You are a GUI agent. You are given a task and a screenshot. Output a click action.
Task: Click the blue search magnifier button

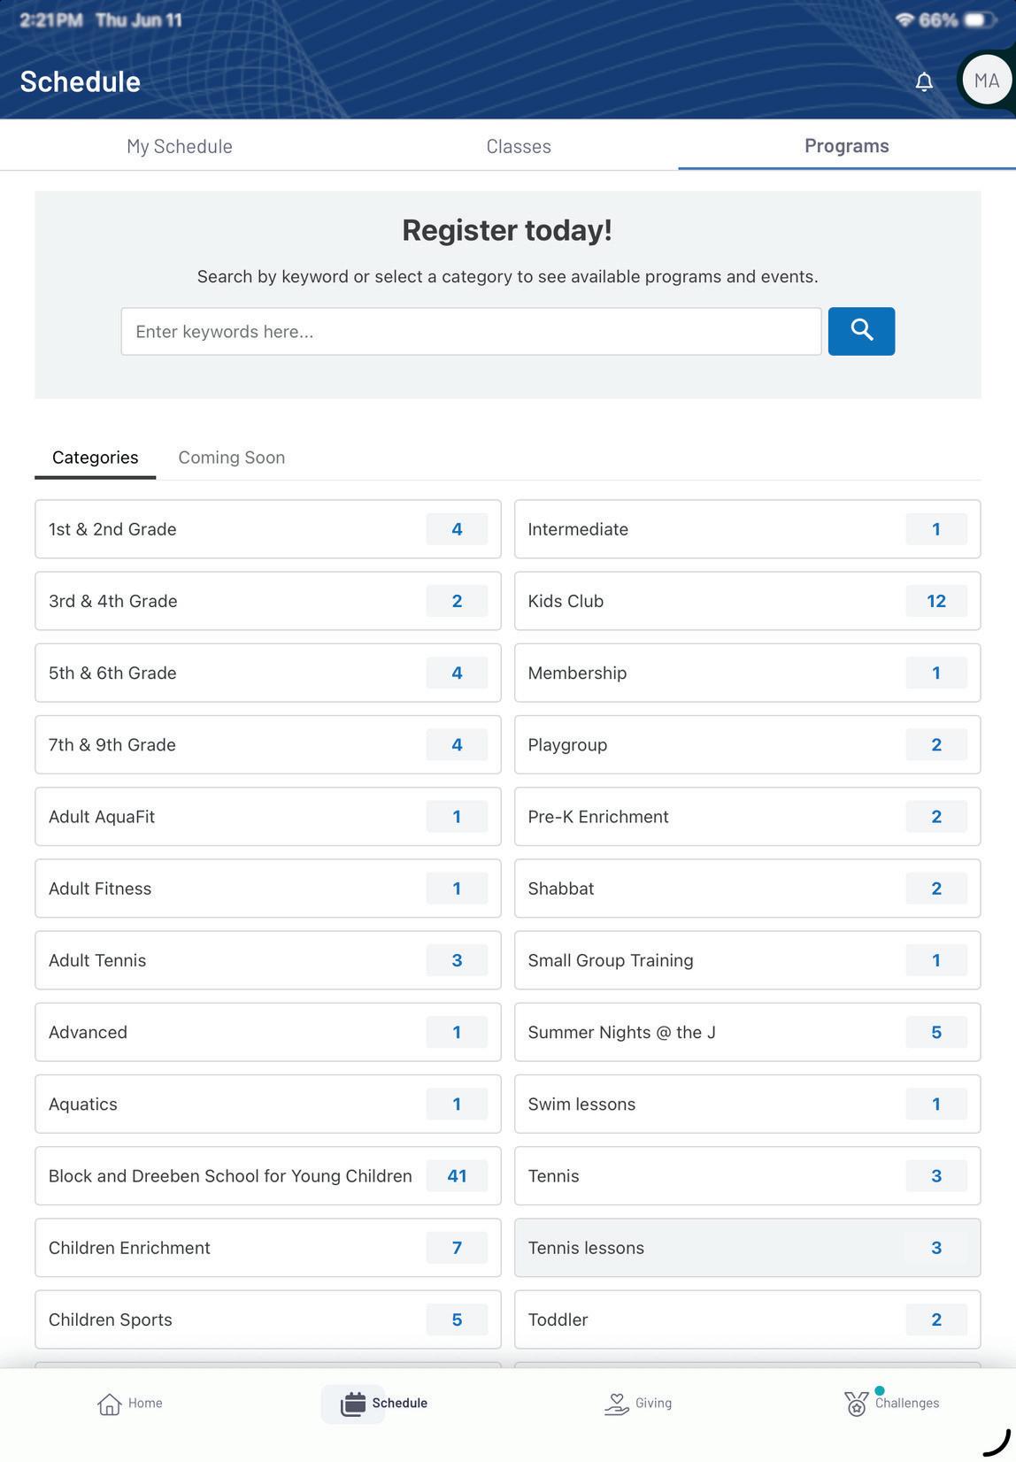(861, 331)
